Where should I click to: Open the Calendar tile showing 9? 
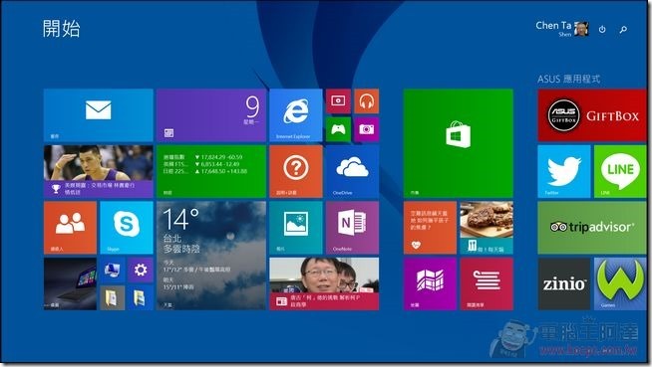tap(211, 115)
